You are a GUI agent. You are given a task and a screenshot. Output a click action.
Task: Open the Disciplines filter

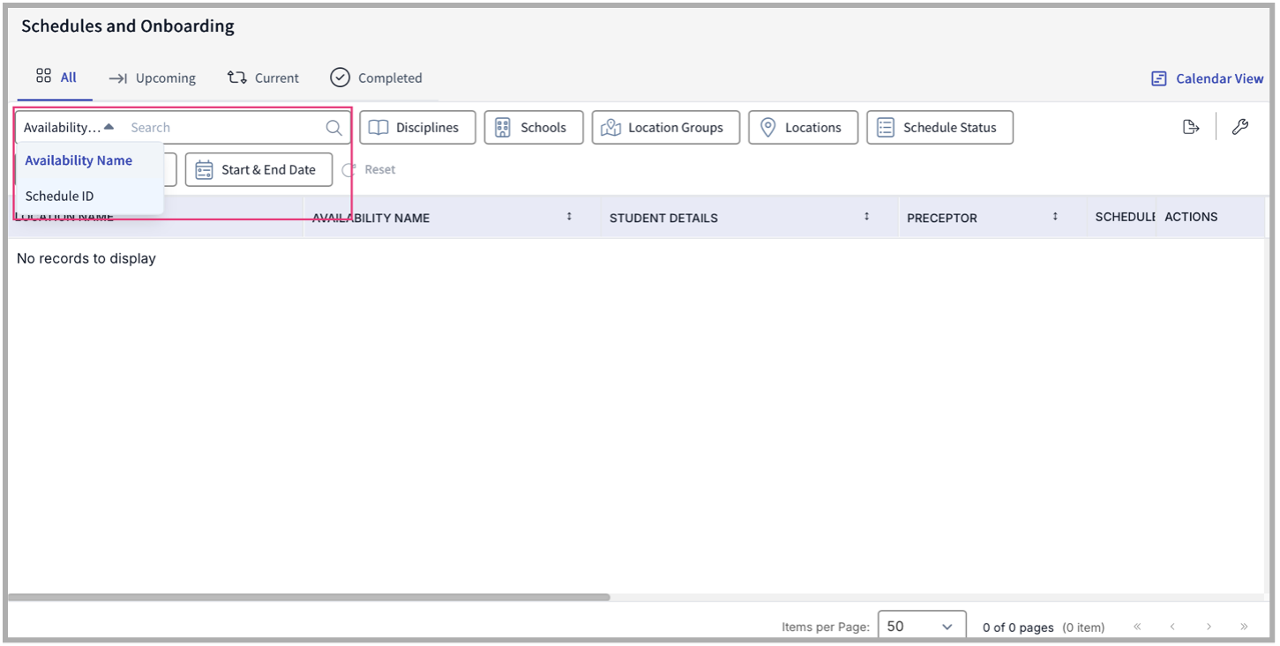coord(417,128)
